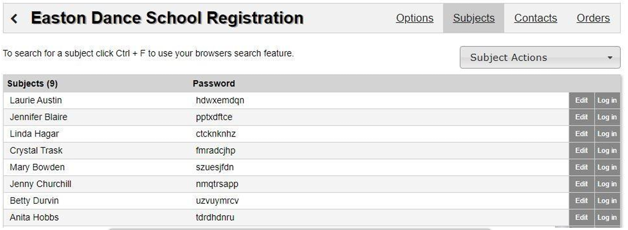The width and height of the screenshot is (628, 230).
Task: Click the Password column header
Action: 213,84
